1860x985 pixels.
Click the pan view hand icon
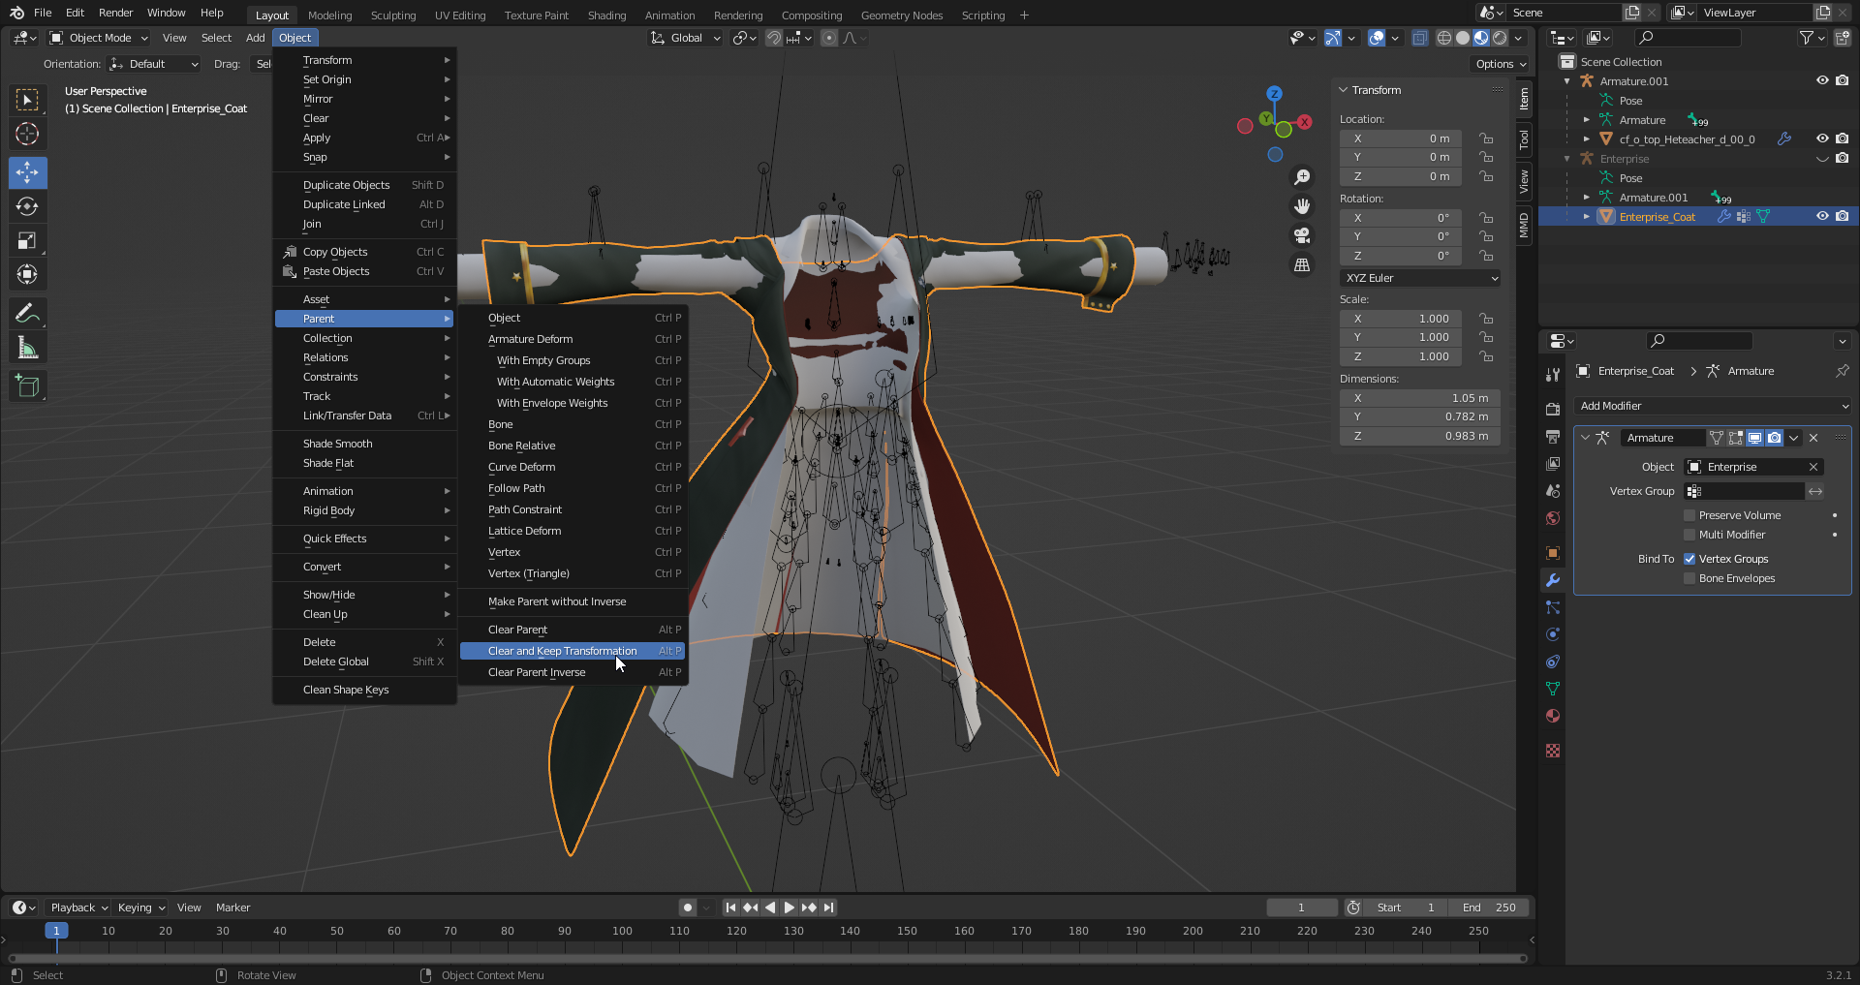tap(1302, 206)
